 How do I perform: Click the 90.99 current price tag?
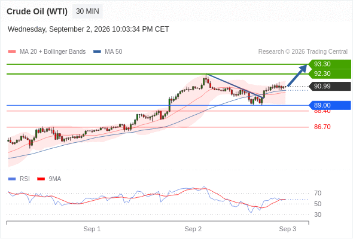pyautogui.click(x=330, y=86)
